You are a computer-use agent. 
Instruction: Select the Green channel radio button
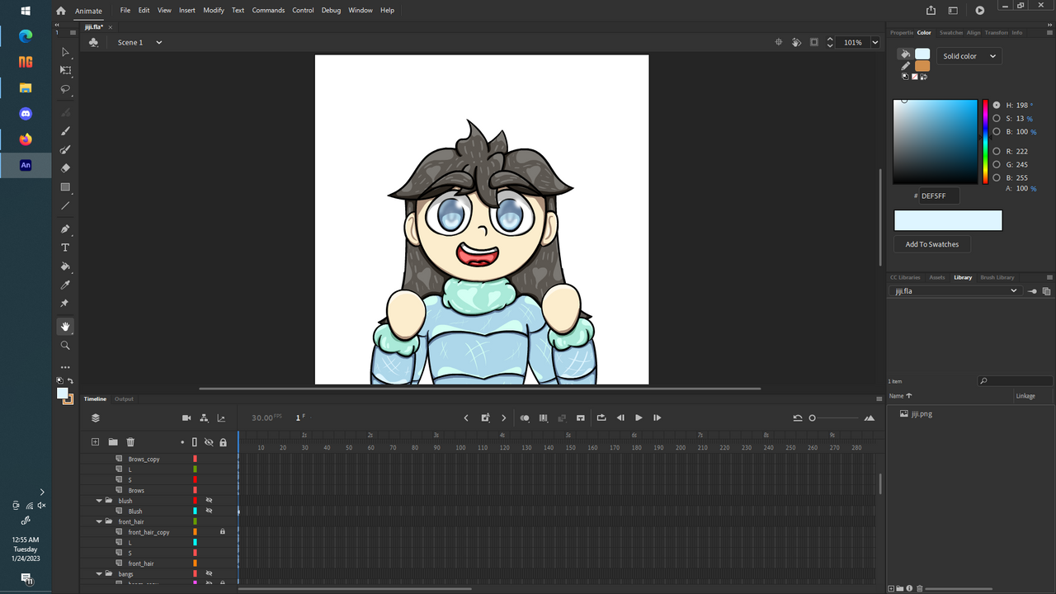(x=997, y=164)
